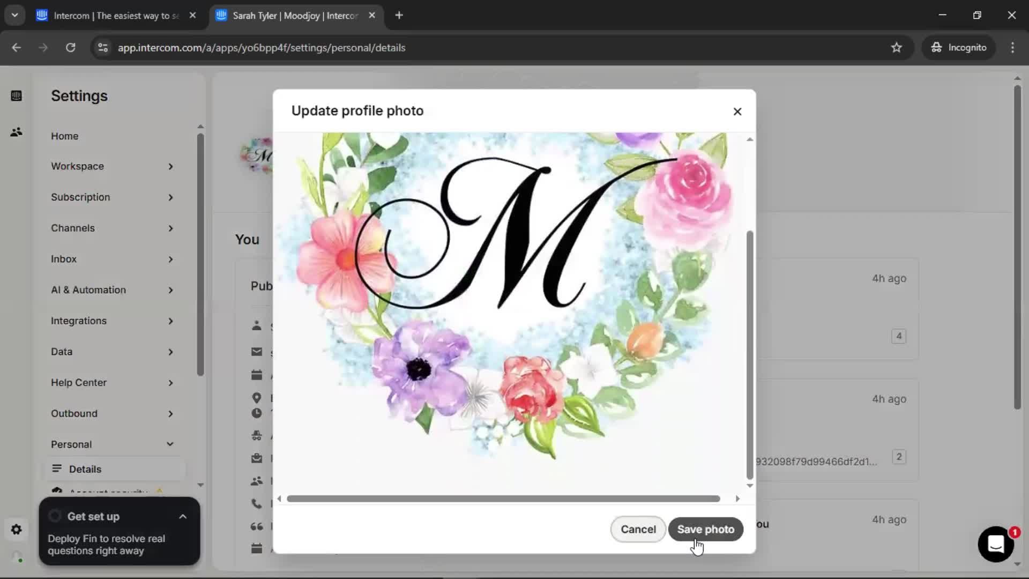The image size is (1029, 579).
Task: Close the Update profile photo dialog
Action: tap(737, 112)
